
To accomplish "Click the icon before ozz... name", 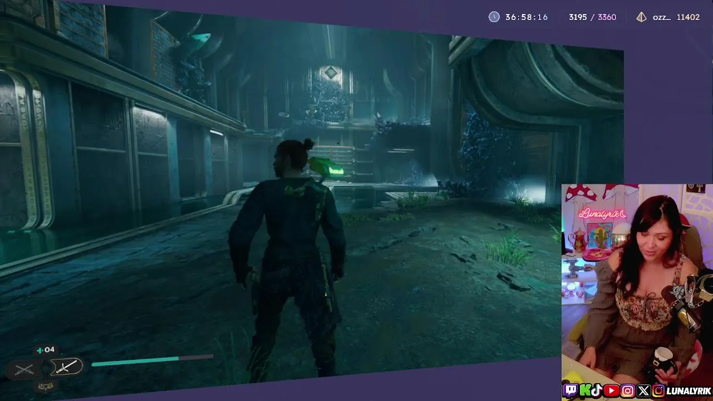I will click(x=642, y=17).
